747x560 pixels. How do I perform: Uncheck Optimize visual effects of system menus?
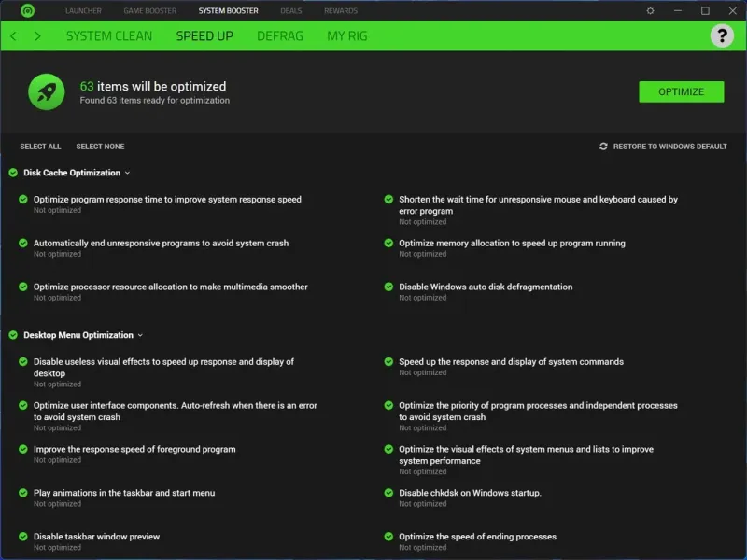pyautogui.click(x=388, y=449)
